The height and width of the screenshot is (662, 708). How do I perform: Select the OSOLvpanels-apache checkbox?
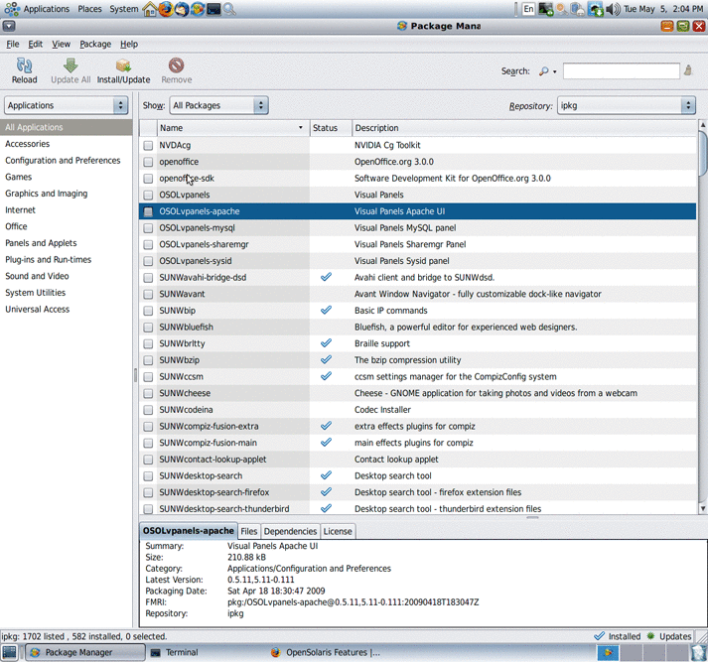(148, 211)
